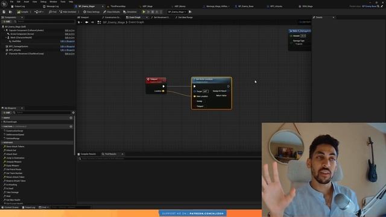Click Edit in Blueprint for BPC_DamageSystem
The image size is (386, 217).
[x=68, y=46]
